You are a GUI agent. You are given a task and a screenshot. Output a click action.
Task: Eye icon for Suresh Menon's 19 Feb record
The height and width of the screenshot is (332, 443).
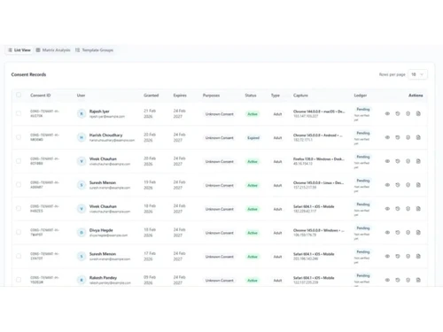[387, 185]
